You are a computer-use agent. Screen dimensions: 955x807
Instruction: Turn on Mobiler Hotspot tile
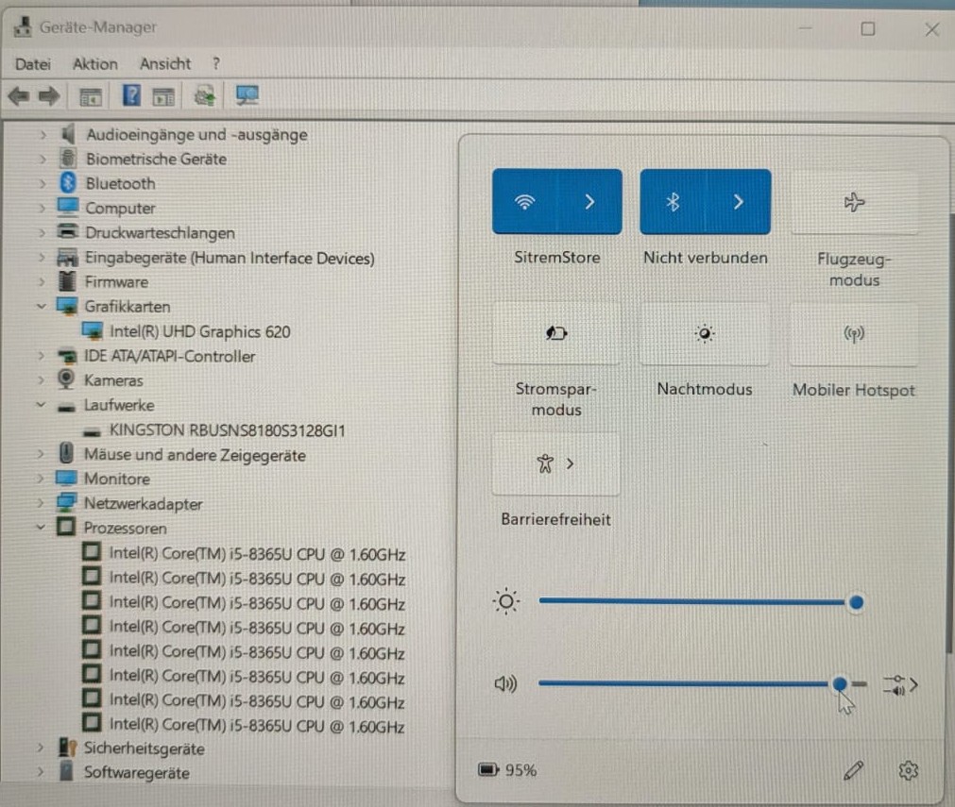[854, 333]
